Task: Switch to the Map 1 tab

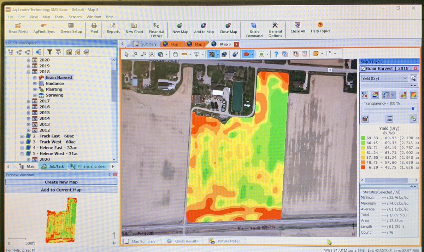Action: tap(172, 44)
